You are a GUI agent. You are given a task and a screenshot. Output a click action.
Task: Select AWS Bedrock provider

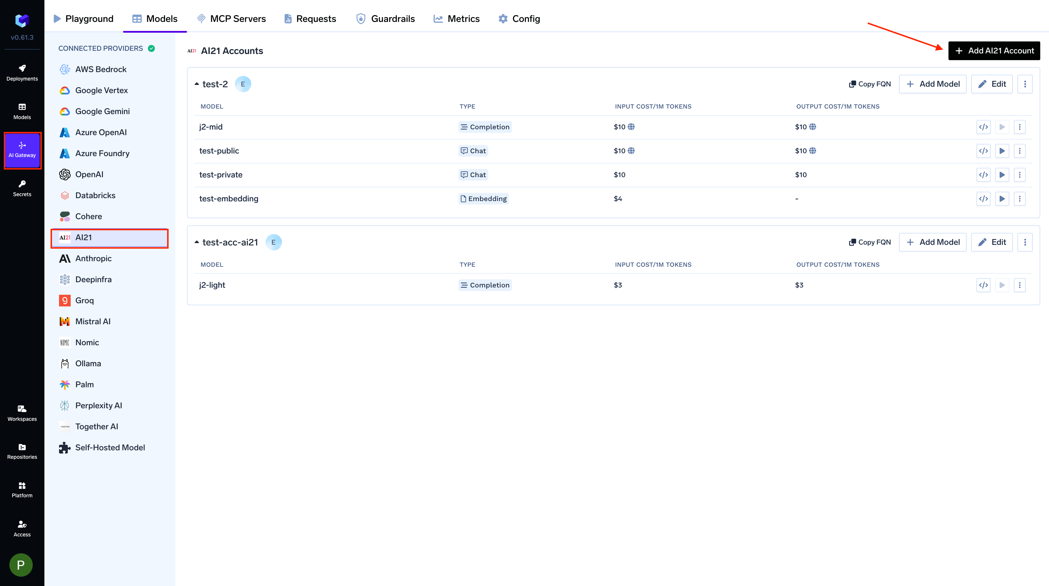pos(110,69)
